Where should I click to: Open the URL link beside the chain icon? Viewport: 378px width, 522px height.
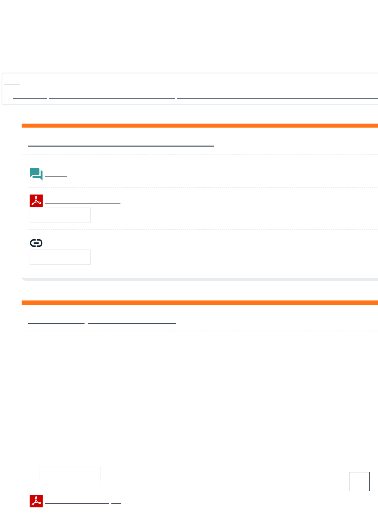pyautogui.click(x=79, y=244)
